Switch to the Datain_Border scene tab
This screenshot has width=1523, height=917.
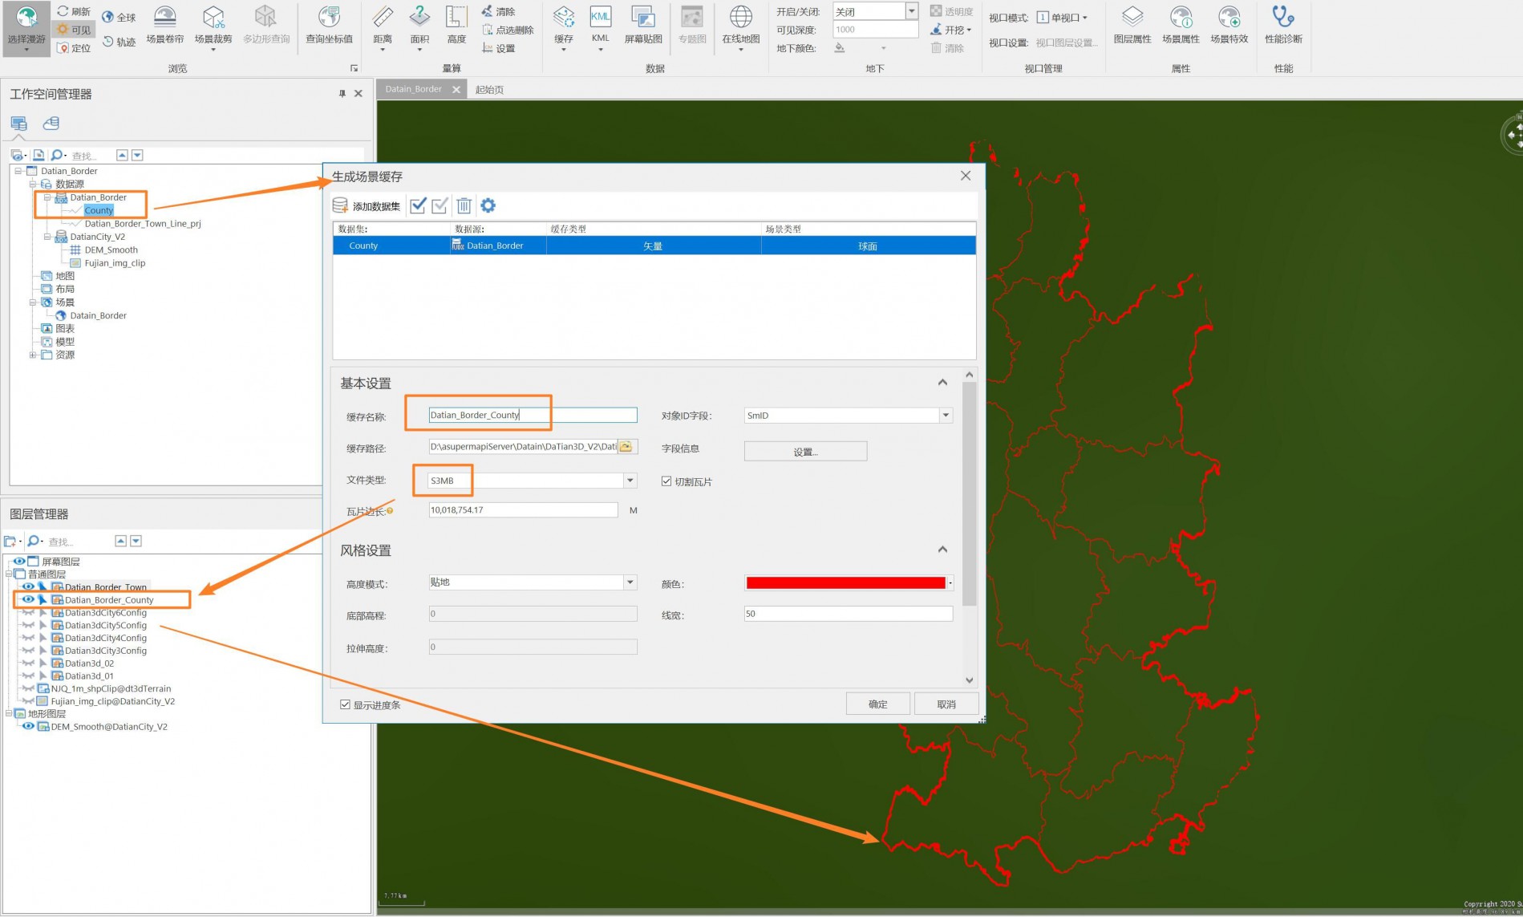[x=414, y=89]
